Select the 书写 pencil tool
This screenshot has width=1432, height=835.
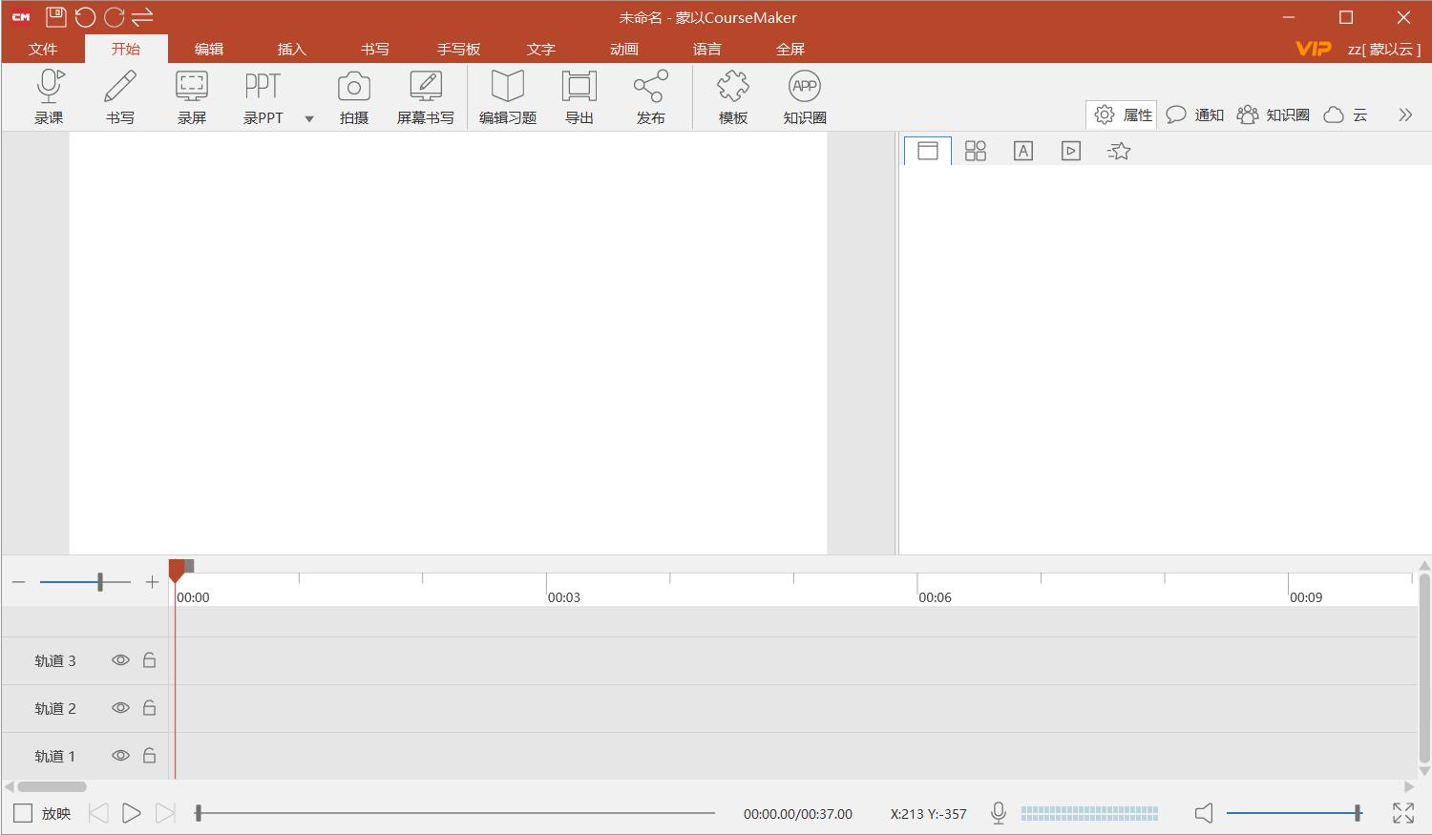click(120, 88)
